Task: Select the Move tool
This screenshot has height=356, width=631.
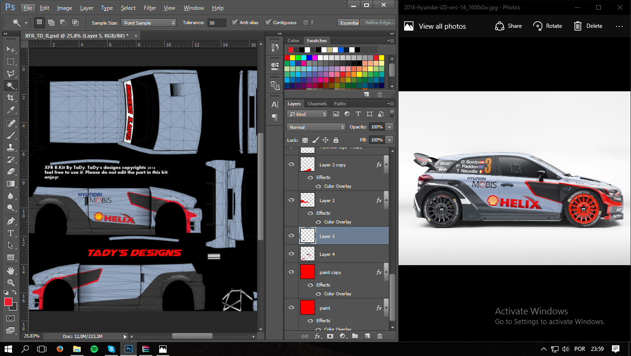Action: (10, 50)
